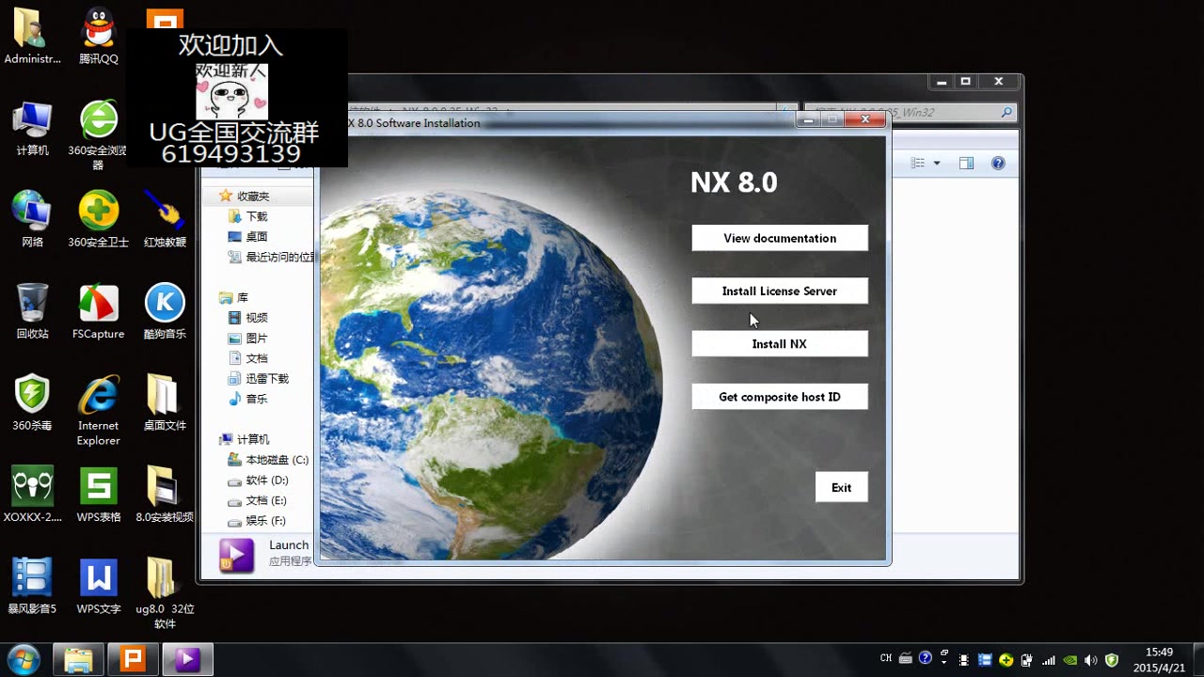This screenshot has height=677, width=1204.
Task: Launch the FSCapture desktop icon
Action: [x=99, y=311]
